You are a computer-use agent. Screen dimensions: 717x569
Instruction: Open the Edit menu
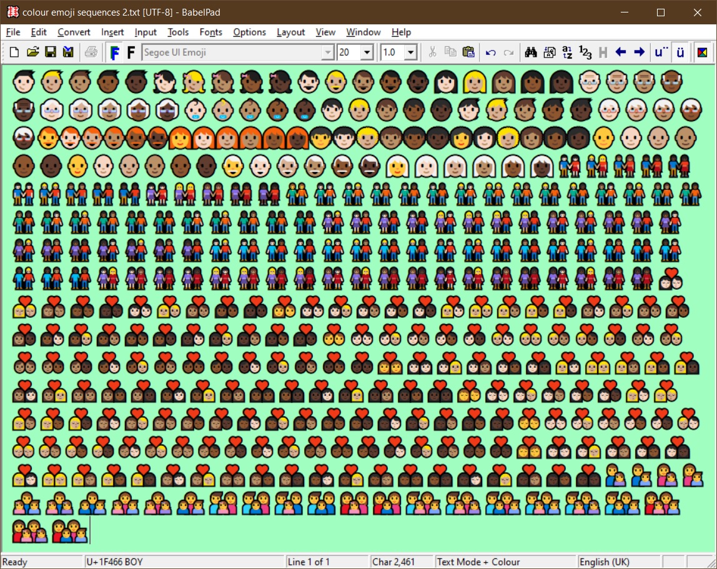tap(39, 32)
